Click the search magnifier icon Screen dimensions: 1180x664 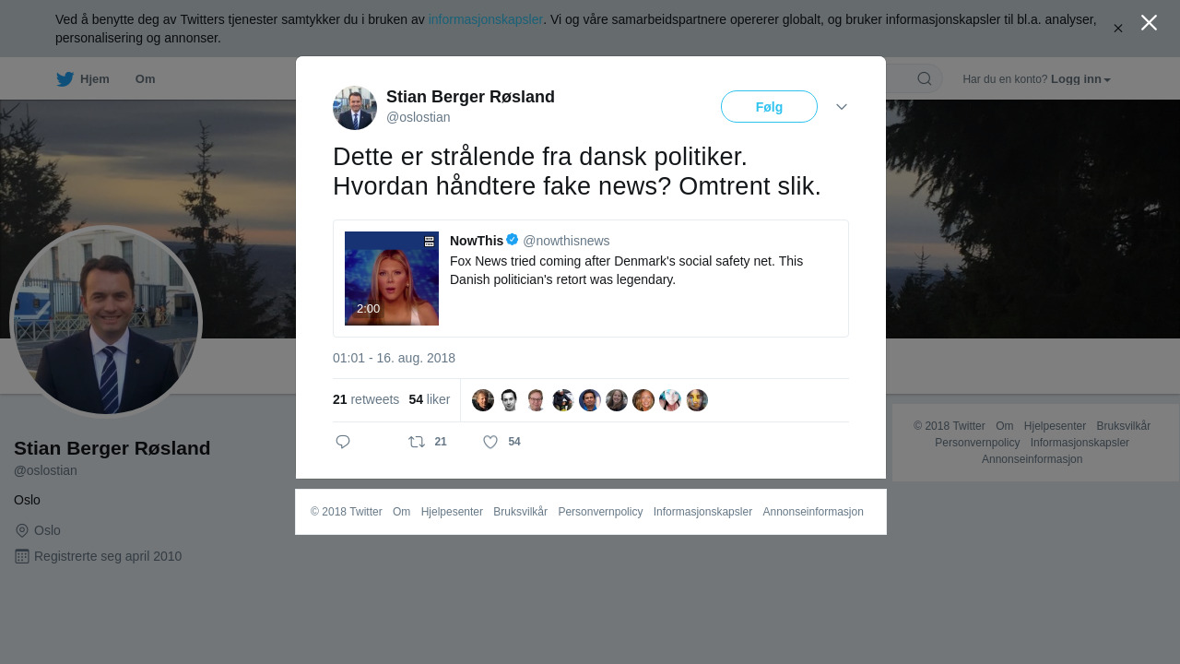[x=925, y=78]
